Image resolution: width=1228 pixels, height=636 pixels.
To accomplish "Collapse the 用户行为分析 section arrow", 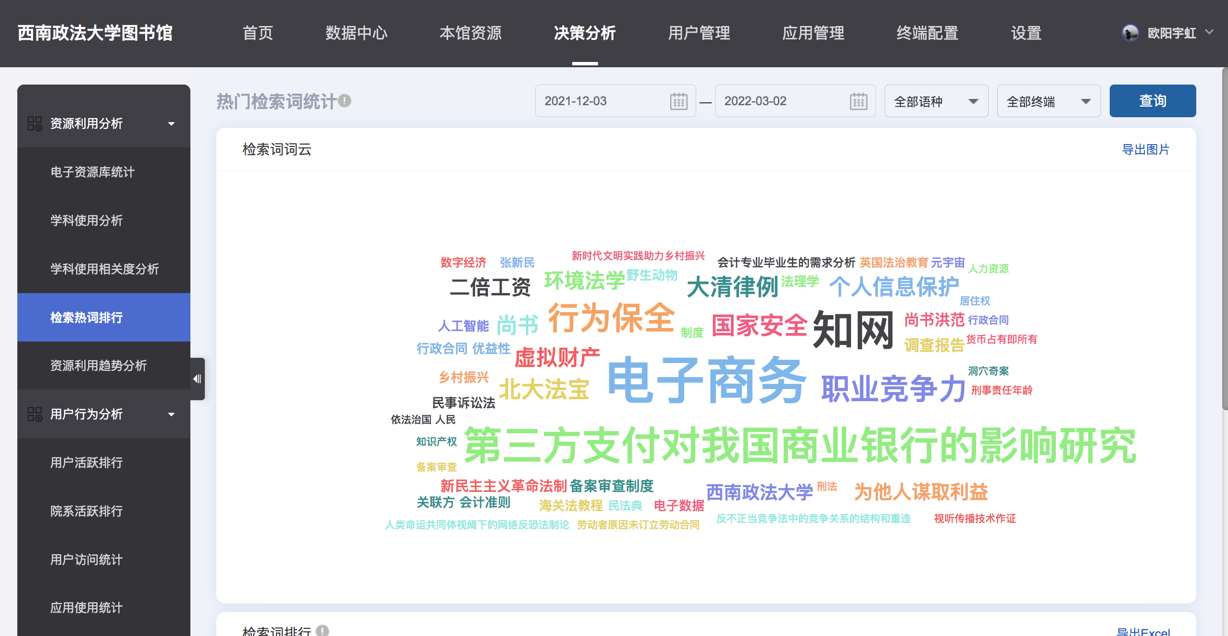I will pos(171,415).
